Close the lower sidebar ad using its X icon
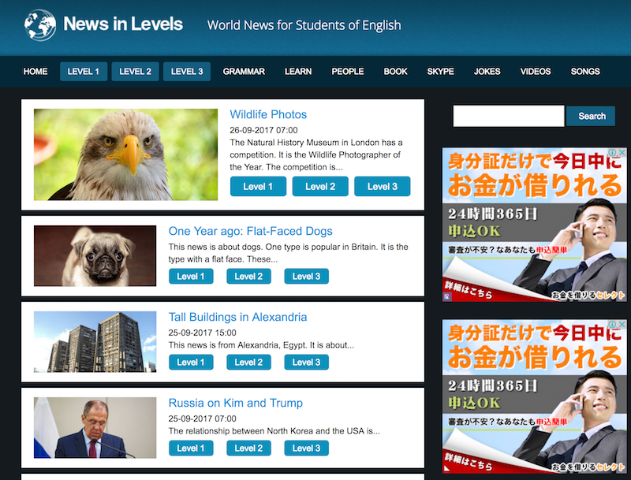Image resolution: width=631 pixels, height=480 pixels. 622,324
